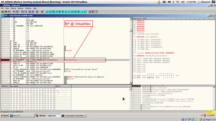Open the volume indicator in top bar

coord(183,2)
